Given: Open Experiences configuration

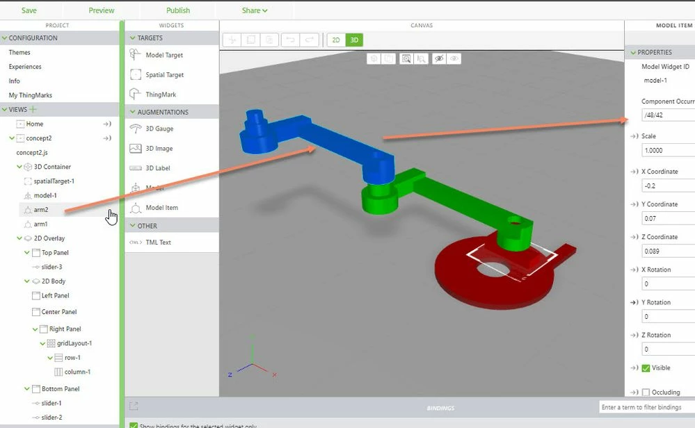Looking at the screenshot, I should [25, 67].
